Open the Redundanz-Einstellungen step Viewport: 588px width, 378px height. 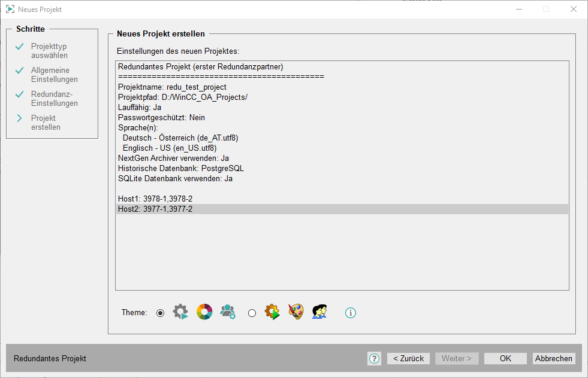click(55, 99)
